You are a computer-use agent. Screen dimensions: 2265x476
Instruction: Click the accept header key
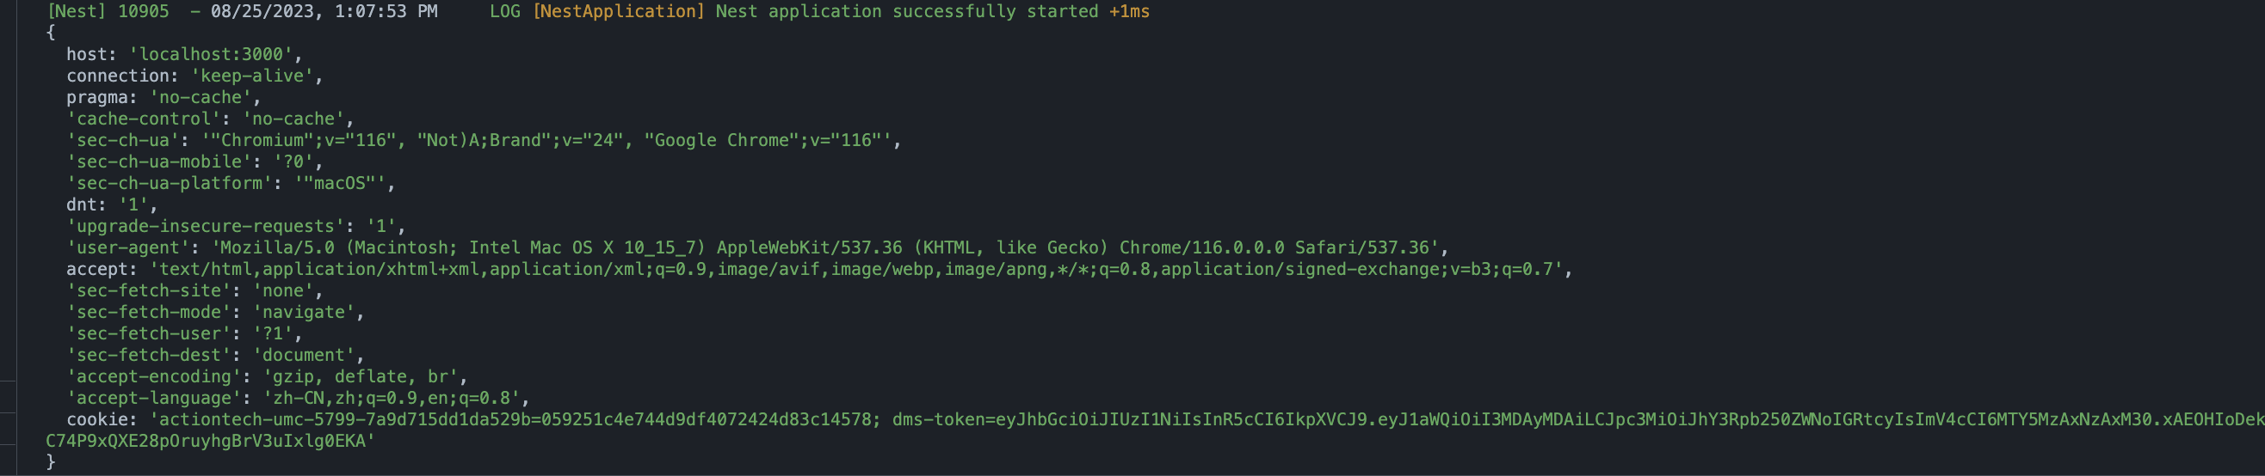tap(96, 270)
